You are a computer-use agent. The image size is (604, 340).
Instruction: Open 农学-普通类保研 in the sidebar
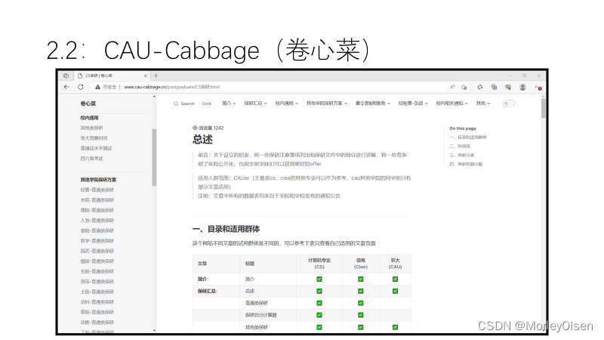click(97, 241)
